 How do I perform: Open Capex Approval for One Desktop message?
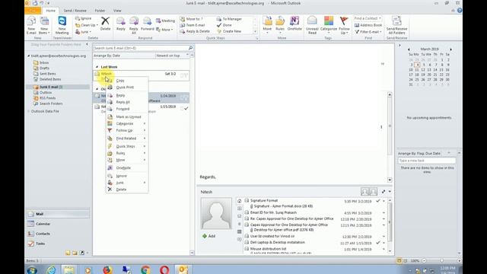(289, 225)
